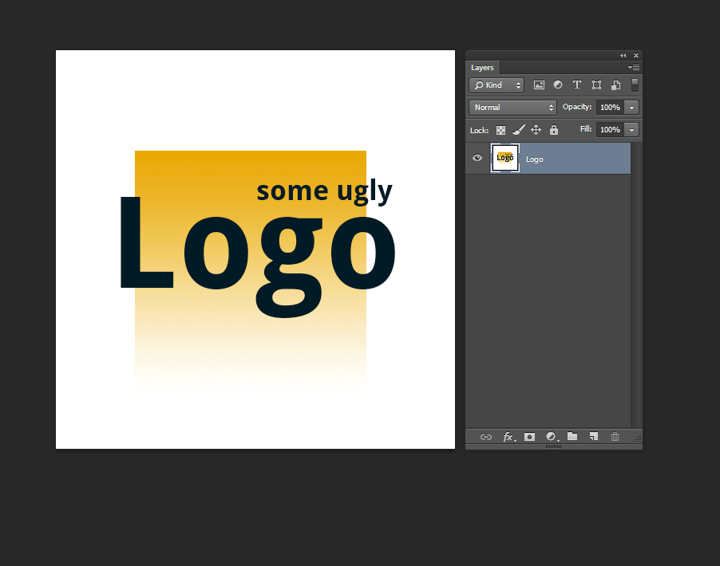Image resolution: width=720 pixels, height=566 pixels.
Task: Open the Kind filter dropdown
Action: 496,85
